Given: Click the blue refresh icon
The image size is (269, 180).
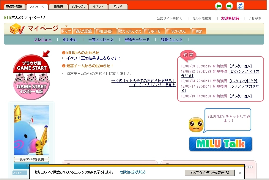Looking at the screenshot, I should click(240, 6).
